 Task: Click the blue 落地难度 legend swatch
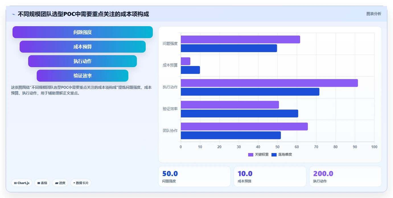click(274, 154)
